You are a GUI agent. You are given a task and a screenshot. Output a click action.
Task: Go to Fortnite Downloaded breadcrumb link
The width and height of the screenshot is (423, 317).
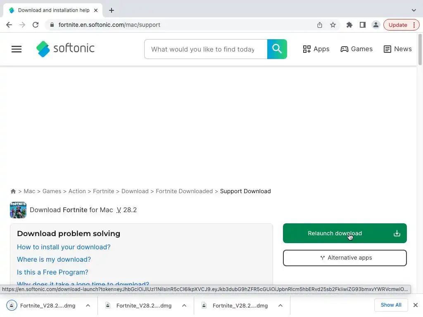point(184,192)
